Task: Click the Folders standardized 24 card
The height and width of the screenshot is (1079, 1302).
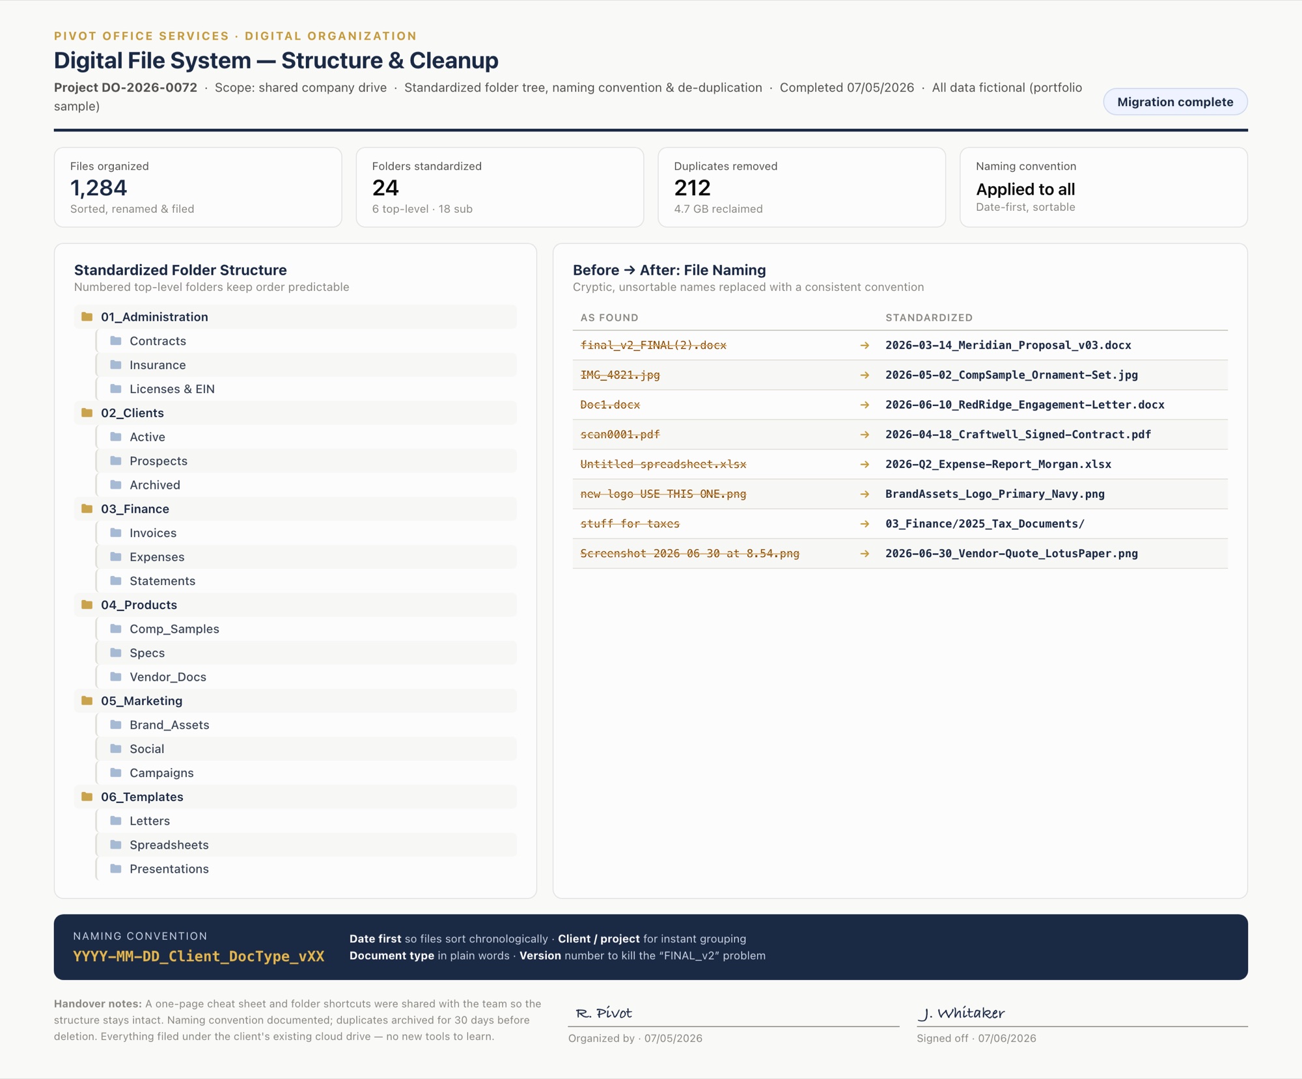Action: [500, 187]
